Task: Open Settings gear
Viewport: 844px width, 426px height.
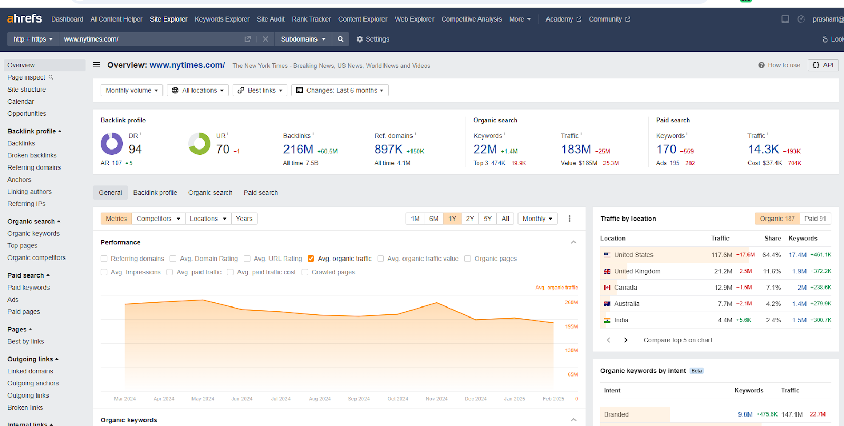Action: (x=372, y=39)
